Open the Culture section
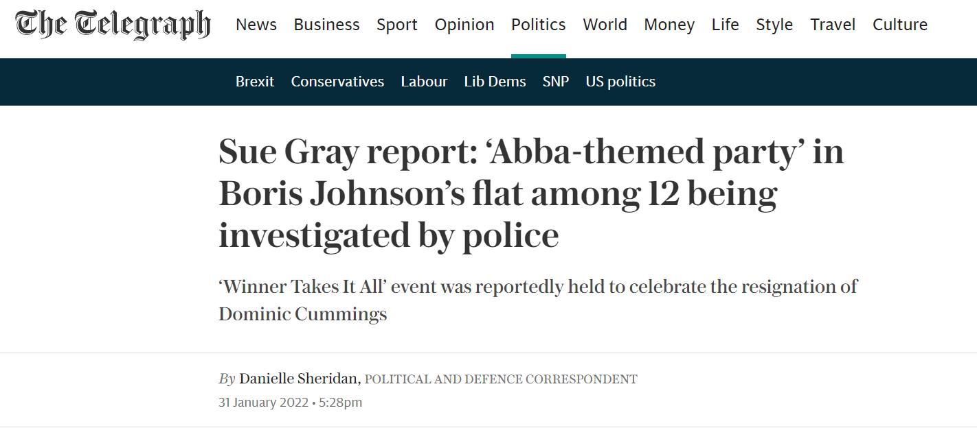Screen dimensions: 977x428 [x=900, y=25]
